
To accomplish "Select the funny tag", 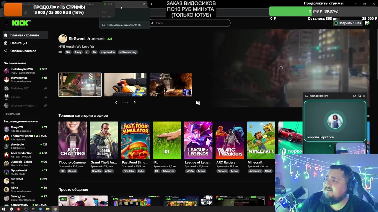I will click(78, 52).
